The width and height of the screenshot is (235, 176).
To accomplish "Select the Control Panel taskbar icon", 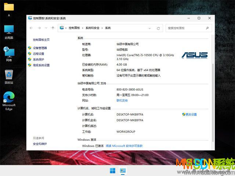I will (123, 170).
